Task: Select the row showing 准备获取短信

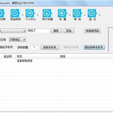Action: click(x=56, y=61)
